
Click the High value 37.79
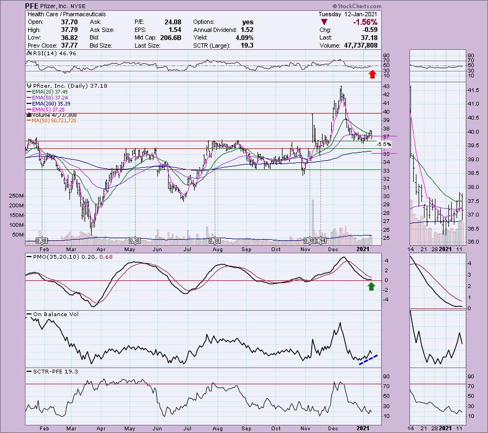69,30
